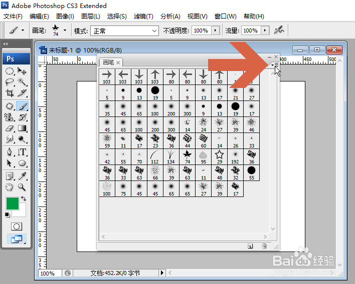Image resolution: width=355 pixels, height=284 pixels.
Task: Choose the leaf brush 95
Action: click(x=203, y=157)
